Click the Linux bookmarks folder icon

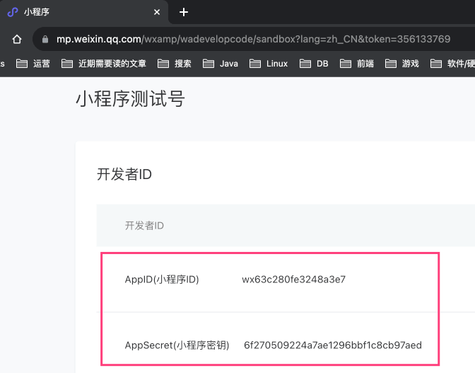(255, 64)
